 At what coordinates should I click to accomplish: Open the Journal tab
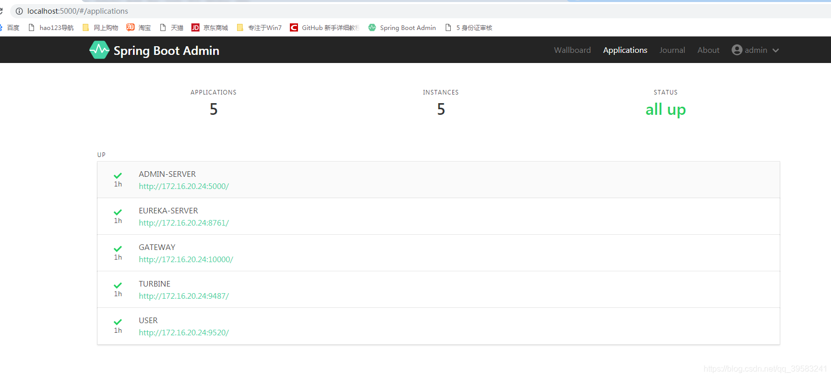click(672, 50)
